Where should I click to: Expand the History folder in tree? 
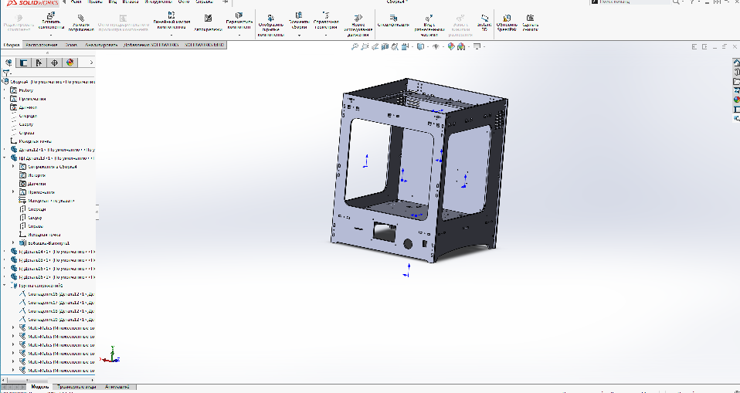coord(5,90)
